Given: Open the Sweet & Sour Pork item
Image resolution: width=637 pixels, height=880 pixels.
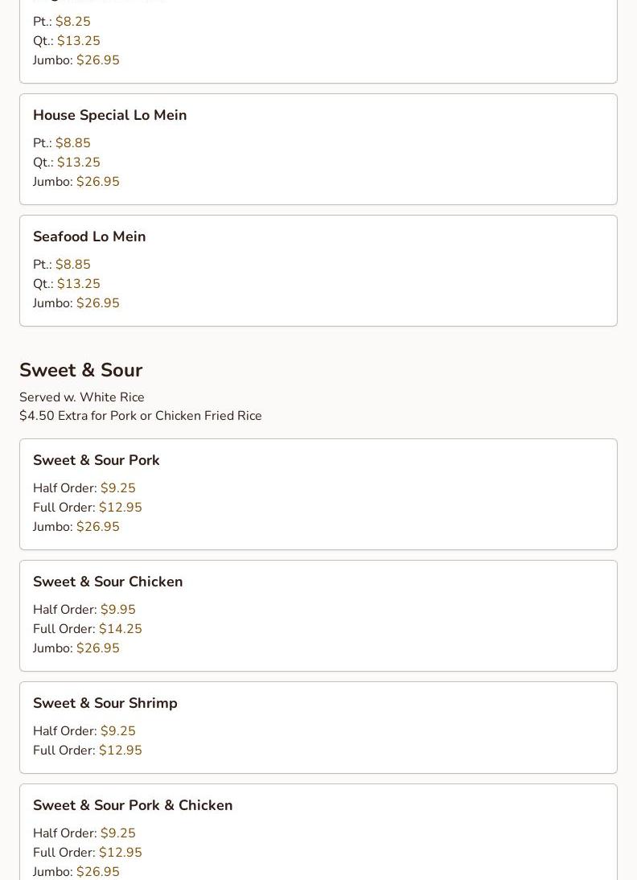Looking at the screenshot, I should click(x=97, y=460).
